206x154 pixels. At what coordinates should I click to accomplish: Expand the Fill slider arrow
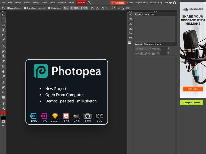tap(168, 53)
